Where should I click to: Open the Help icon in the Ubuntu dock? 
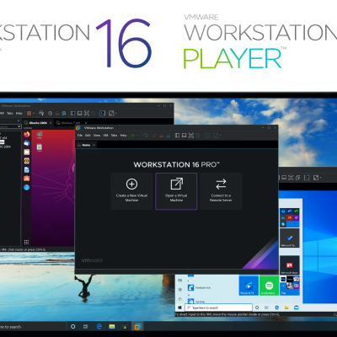click(x=27, y=187)
